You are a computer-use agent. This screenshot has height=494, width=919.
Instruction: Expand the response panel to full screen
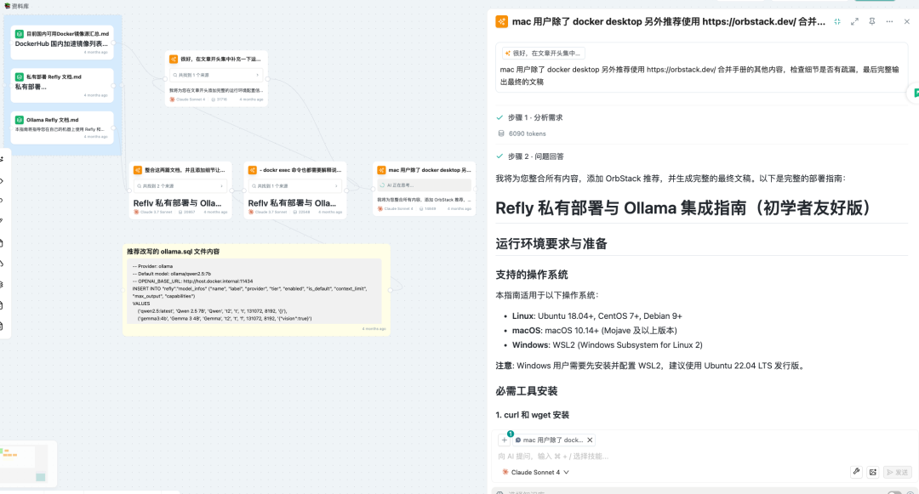854,21
